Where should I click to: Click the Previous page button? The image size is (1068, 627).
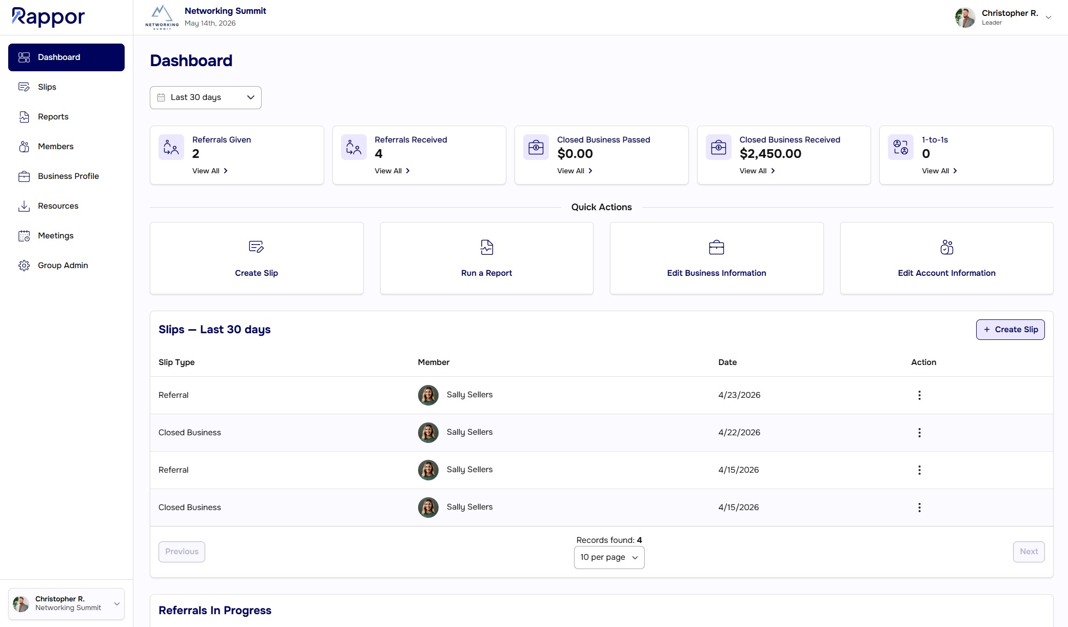[x=182, y=552]
